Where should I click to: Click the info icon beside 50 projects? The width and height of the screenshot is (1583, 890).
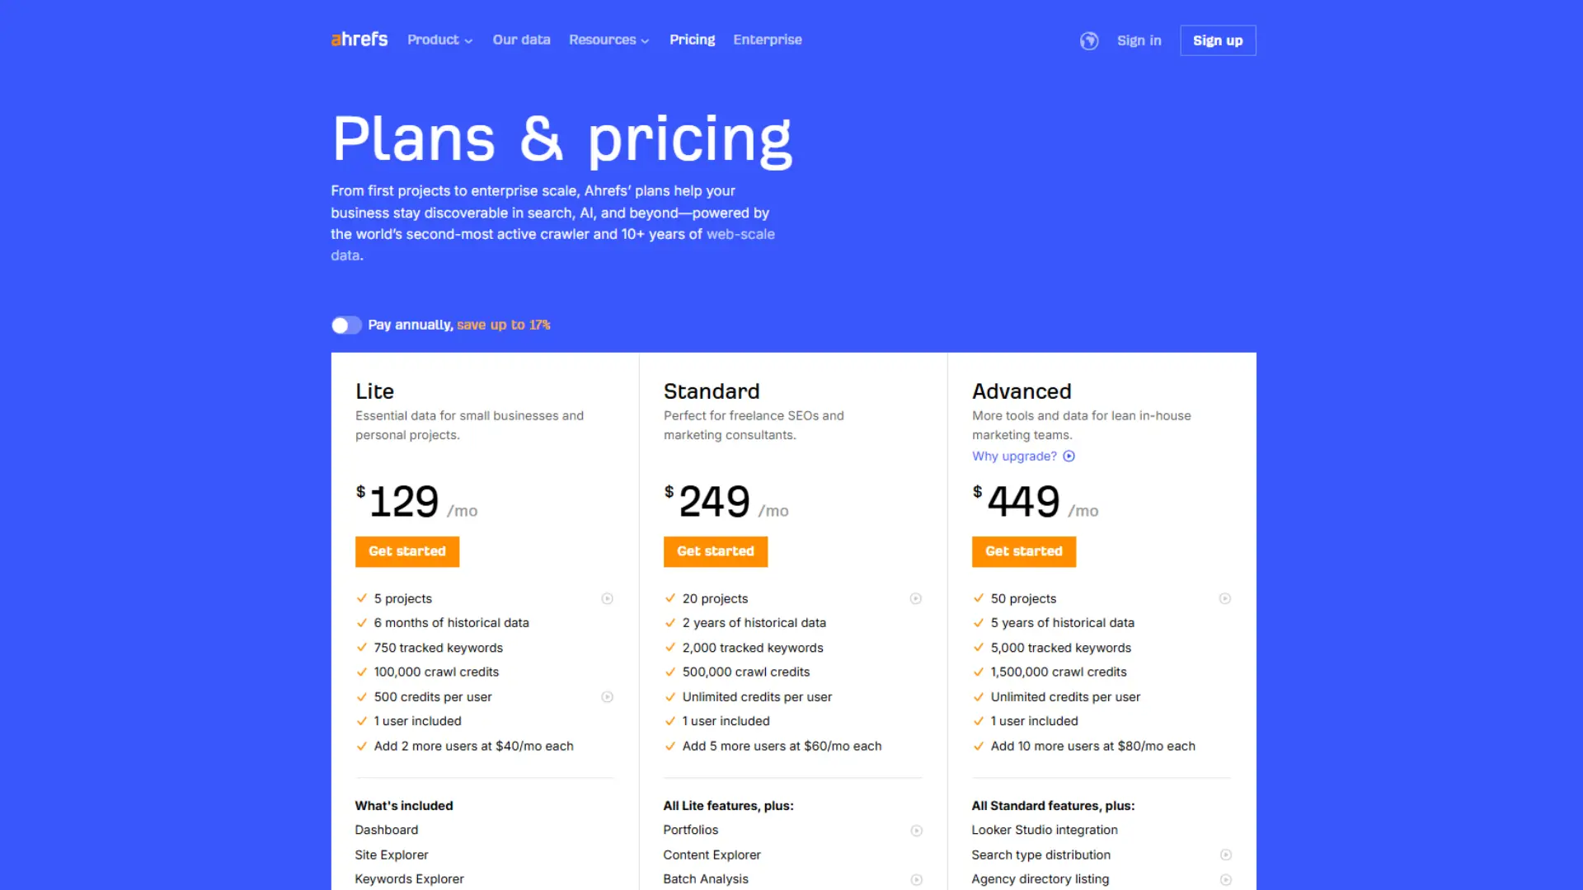tap(1225, 598)
